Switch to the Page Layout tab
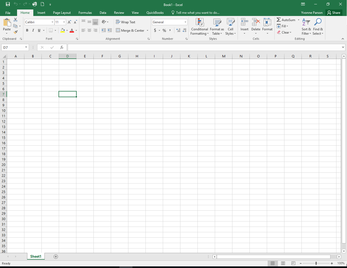The height and width of the screenshot is (268, 347). click(62, 13)
